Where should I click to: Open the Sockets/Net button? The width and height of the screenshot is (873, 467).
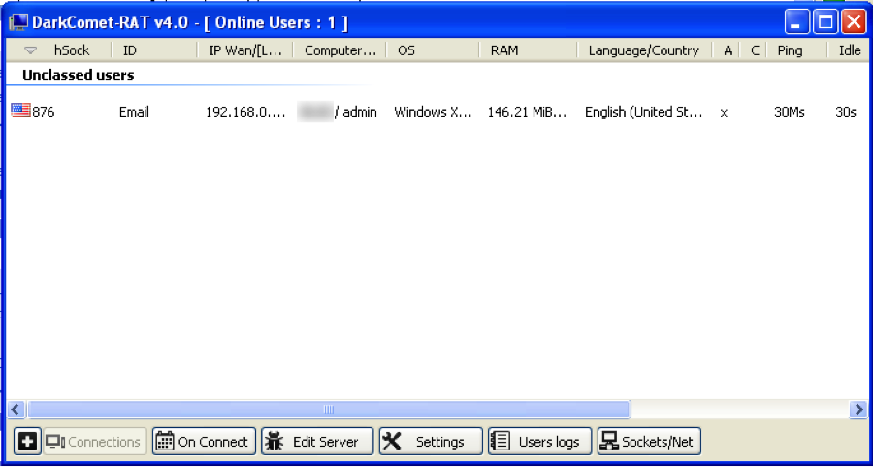[649, 442]
